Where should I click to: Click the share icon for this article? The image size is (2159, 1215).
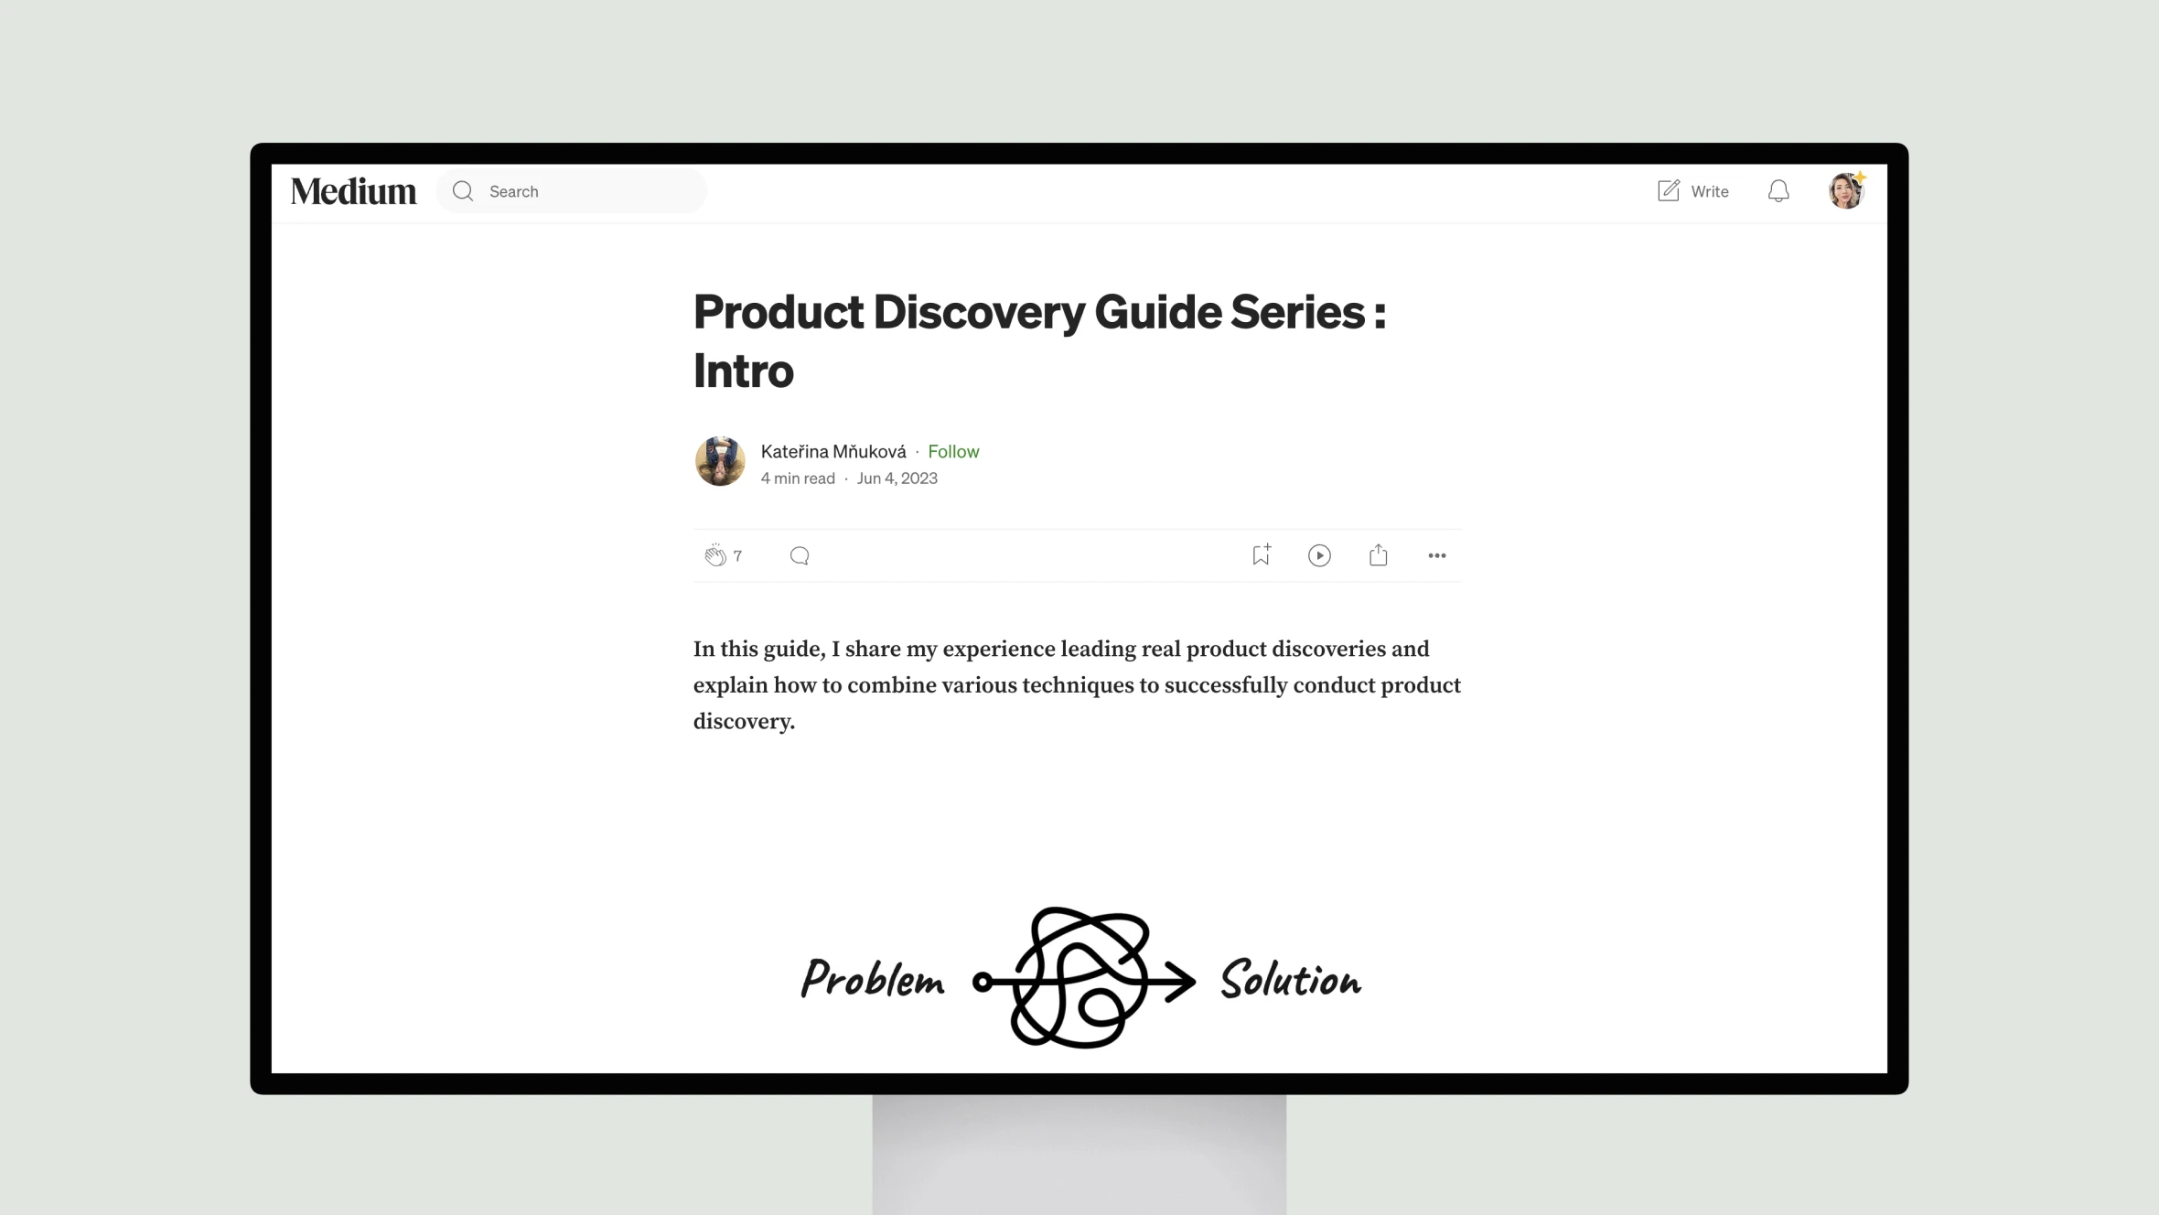1378,554
